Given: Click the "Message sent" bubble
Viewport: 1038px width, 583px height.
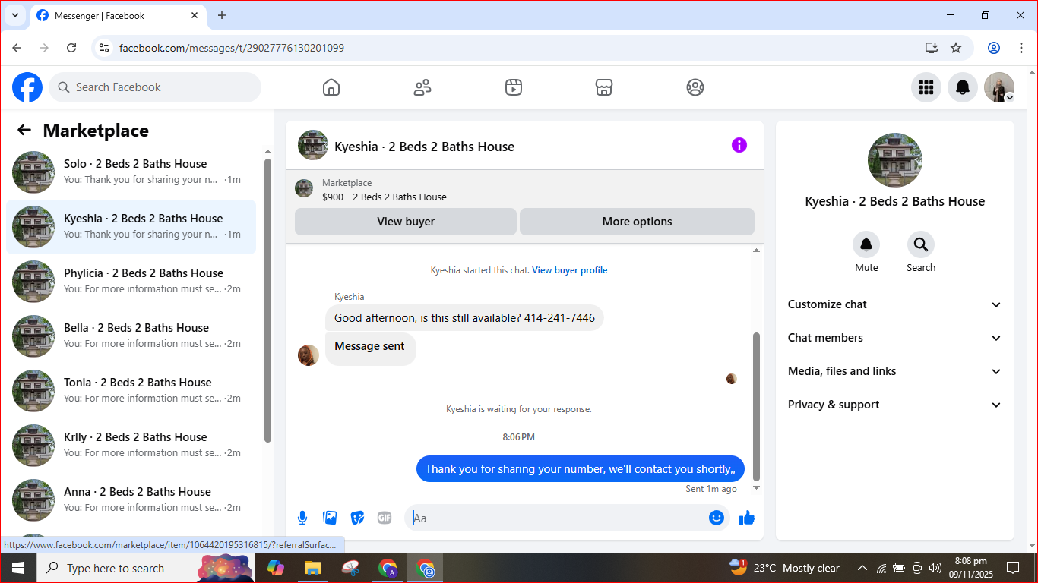Looking at the screenshot, I should point(370,348).
